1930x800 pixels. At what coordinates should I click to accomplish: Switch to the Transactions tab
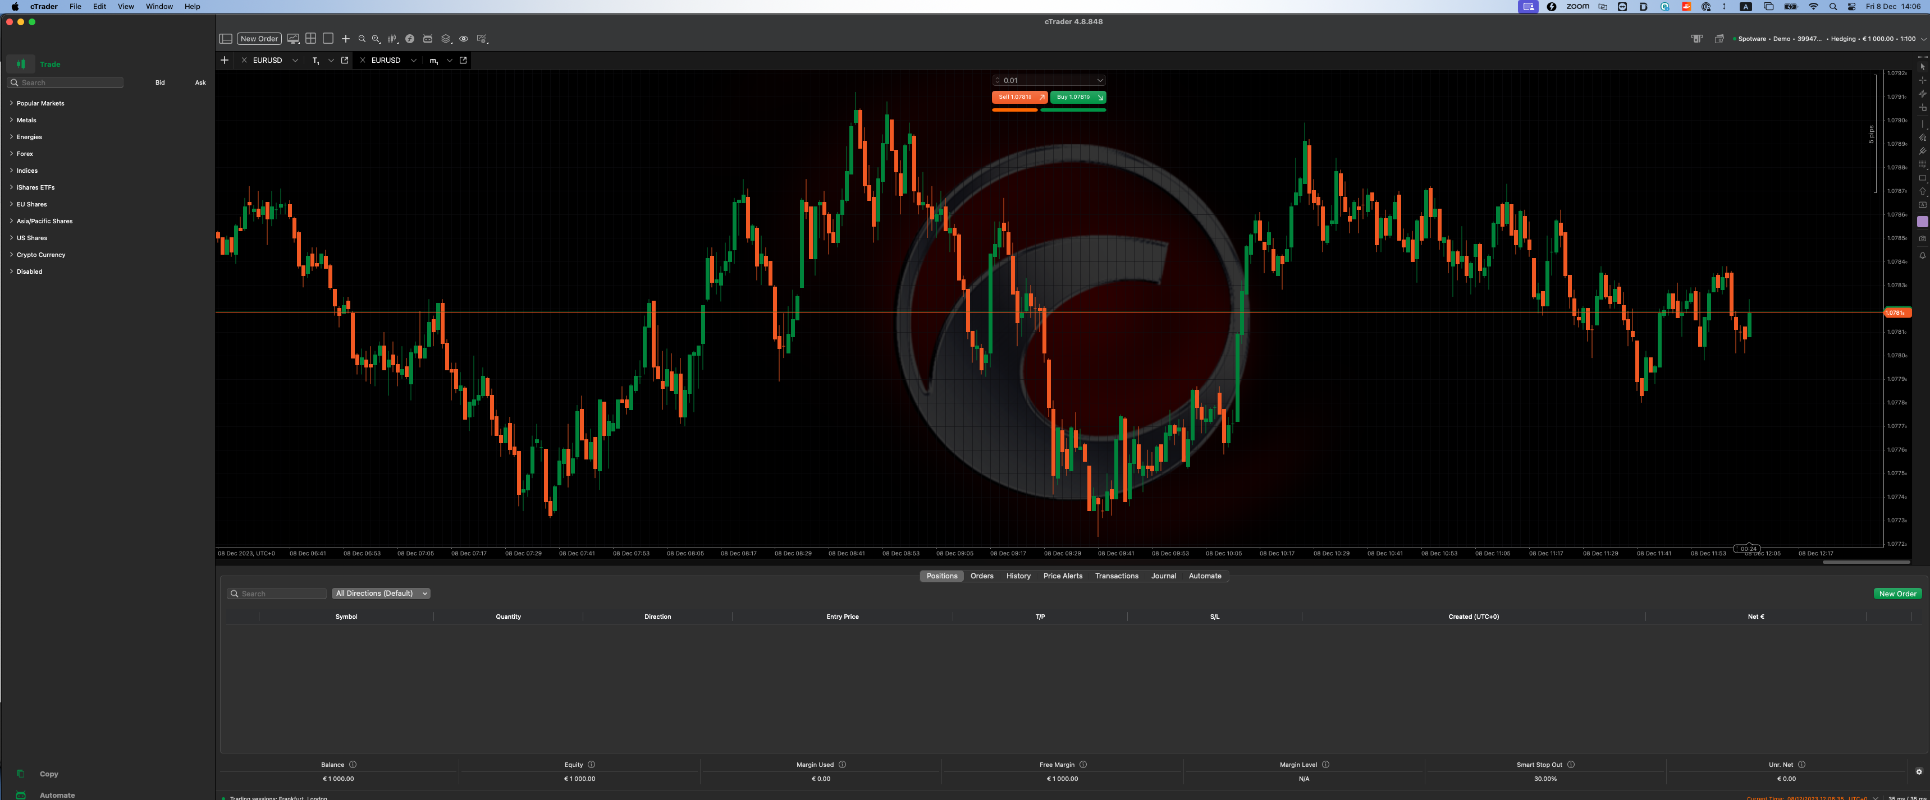click(1117, 576)
